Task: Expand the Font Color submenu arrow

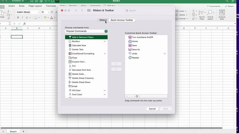Action: click(105, 95)
